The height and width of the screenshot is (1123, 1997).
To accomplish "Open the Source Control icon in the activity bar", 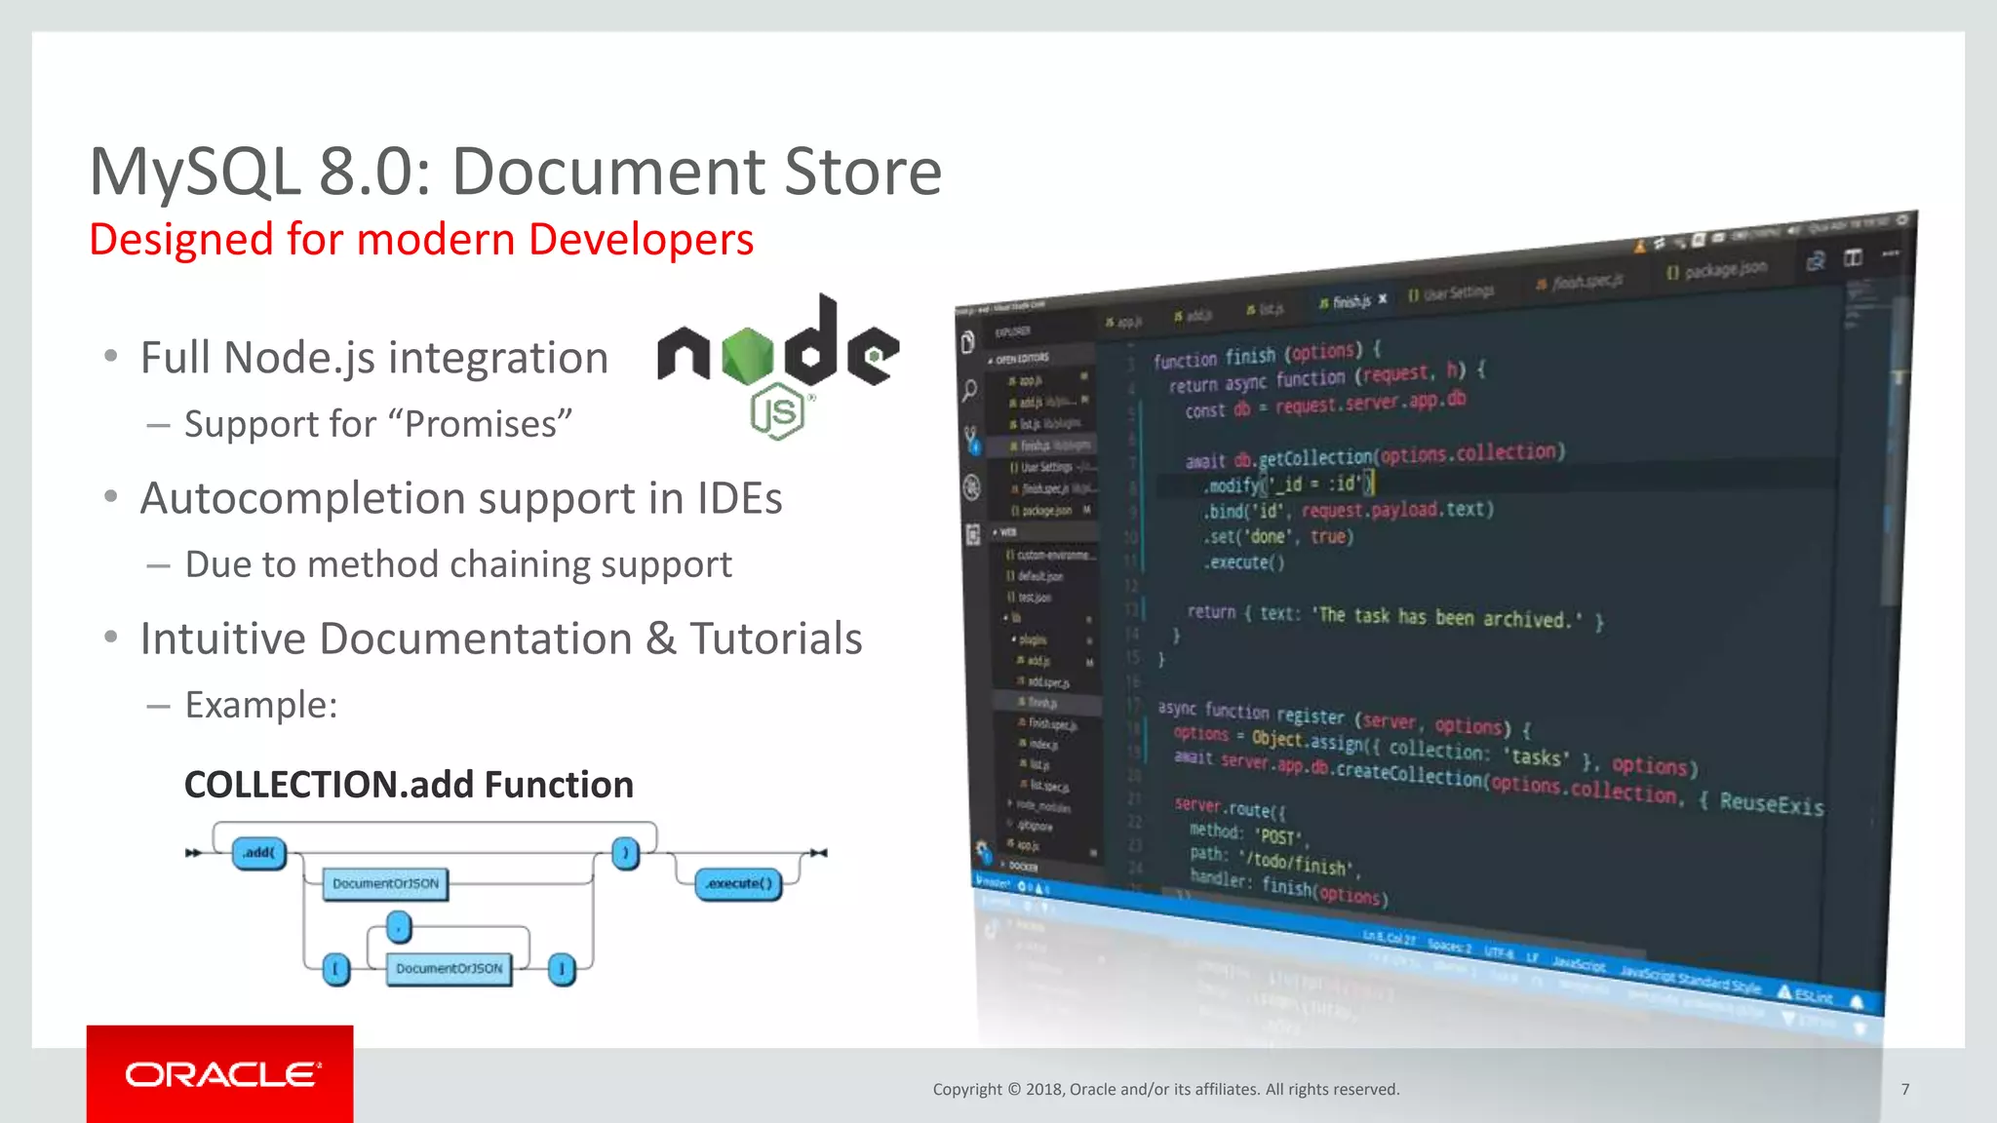I will [x=971, y=439].
